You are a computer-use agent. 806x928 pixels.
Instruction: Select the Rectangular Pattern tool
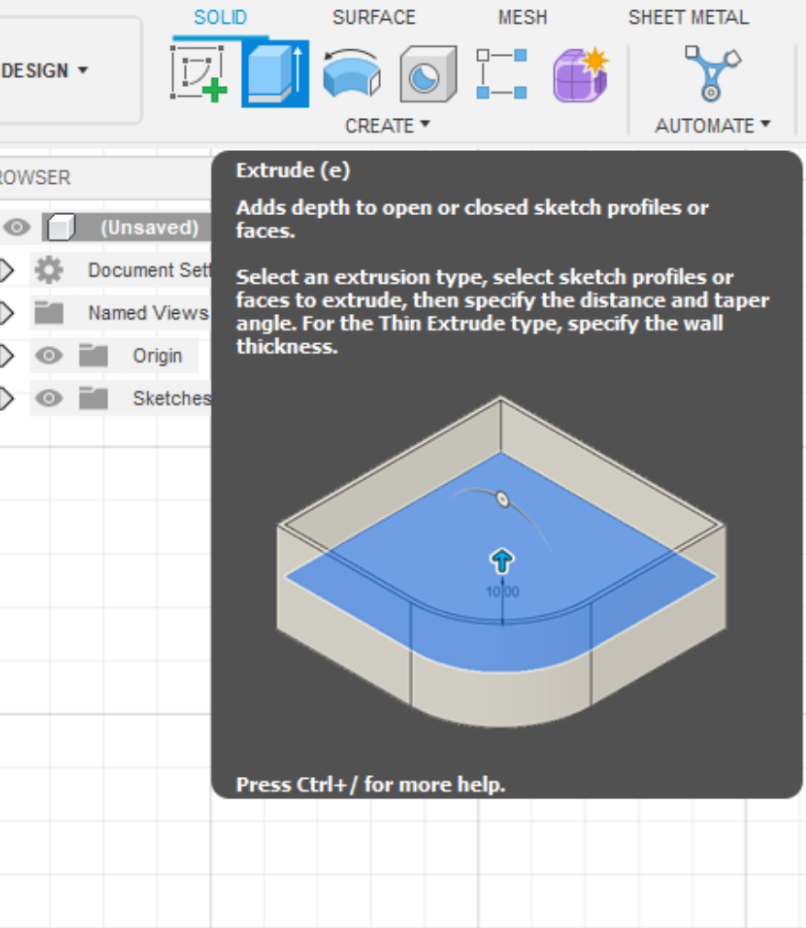502,75
